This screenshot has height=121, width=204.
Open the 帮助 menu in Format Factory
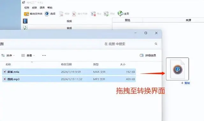50,8
